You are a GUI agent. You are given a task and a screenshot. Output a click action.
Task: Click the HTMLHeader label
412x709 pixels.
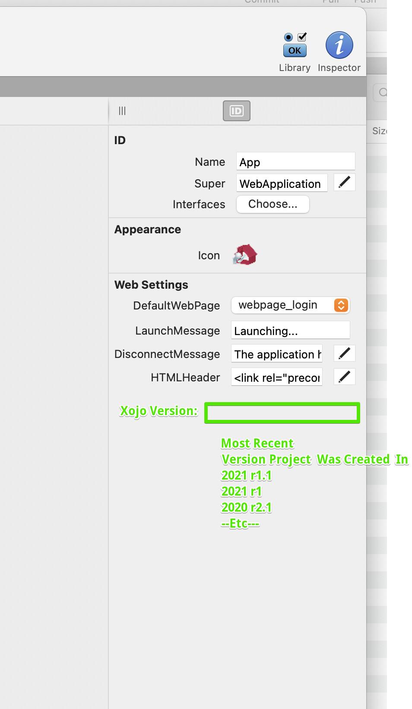[x=185, y=377]
